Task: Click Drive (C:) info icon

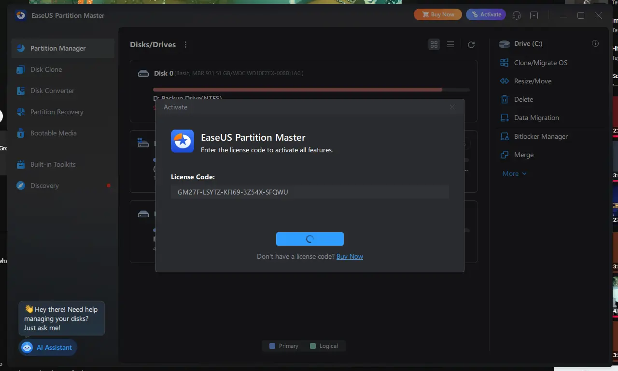Action: 595,43
